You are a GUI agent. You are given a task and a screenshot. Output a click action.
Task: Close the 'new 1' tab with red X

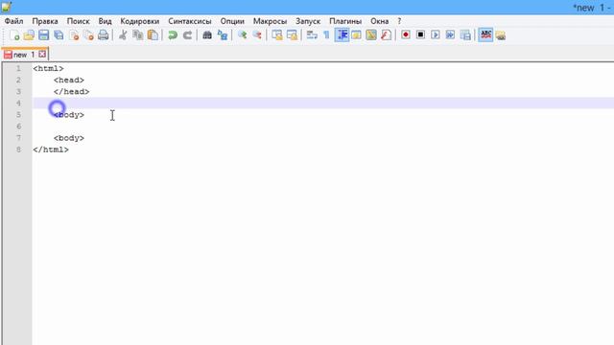click(42, 54)
